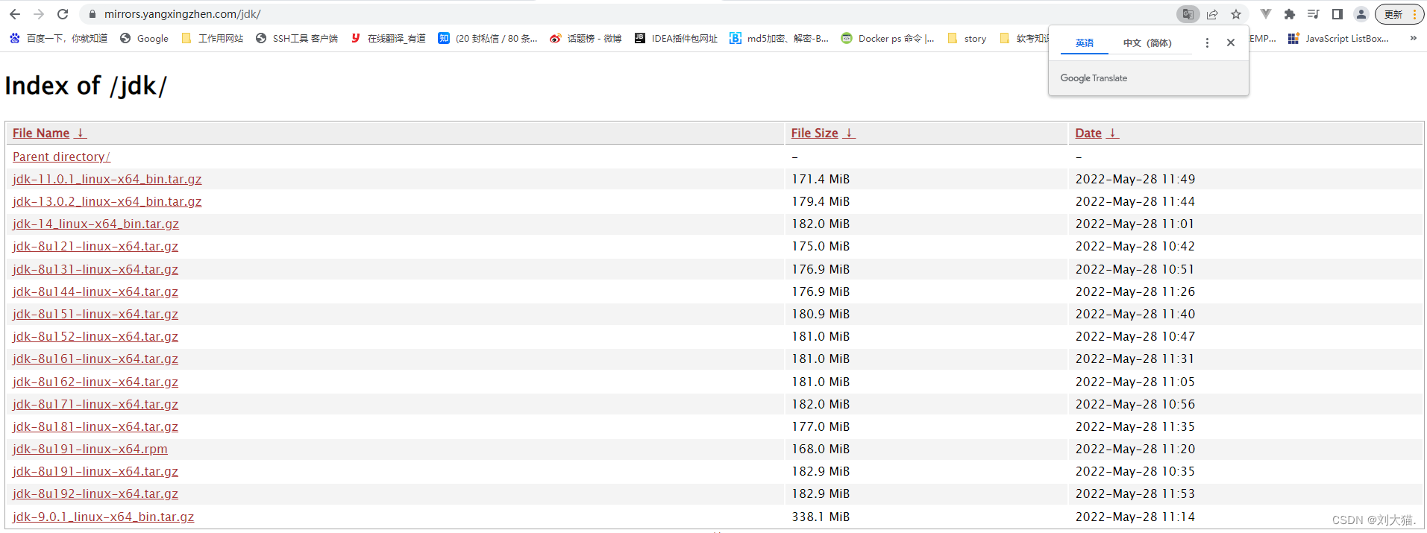Open the story bookmark folder
The image size is (1427, 533).
[967, 38]
